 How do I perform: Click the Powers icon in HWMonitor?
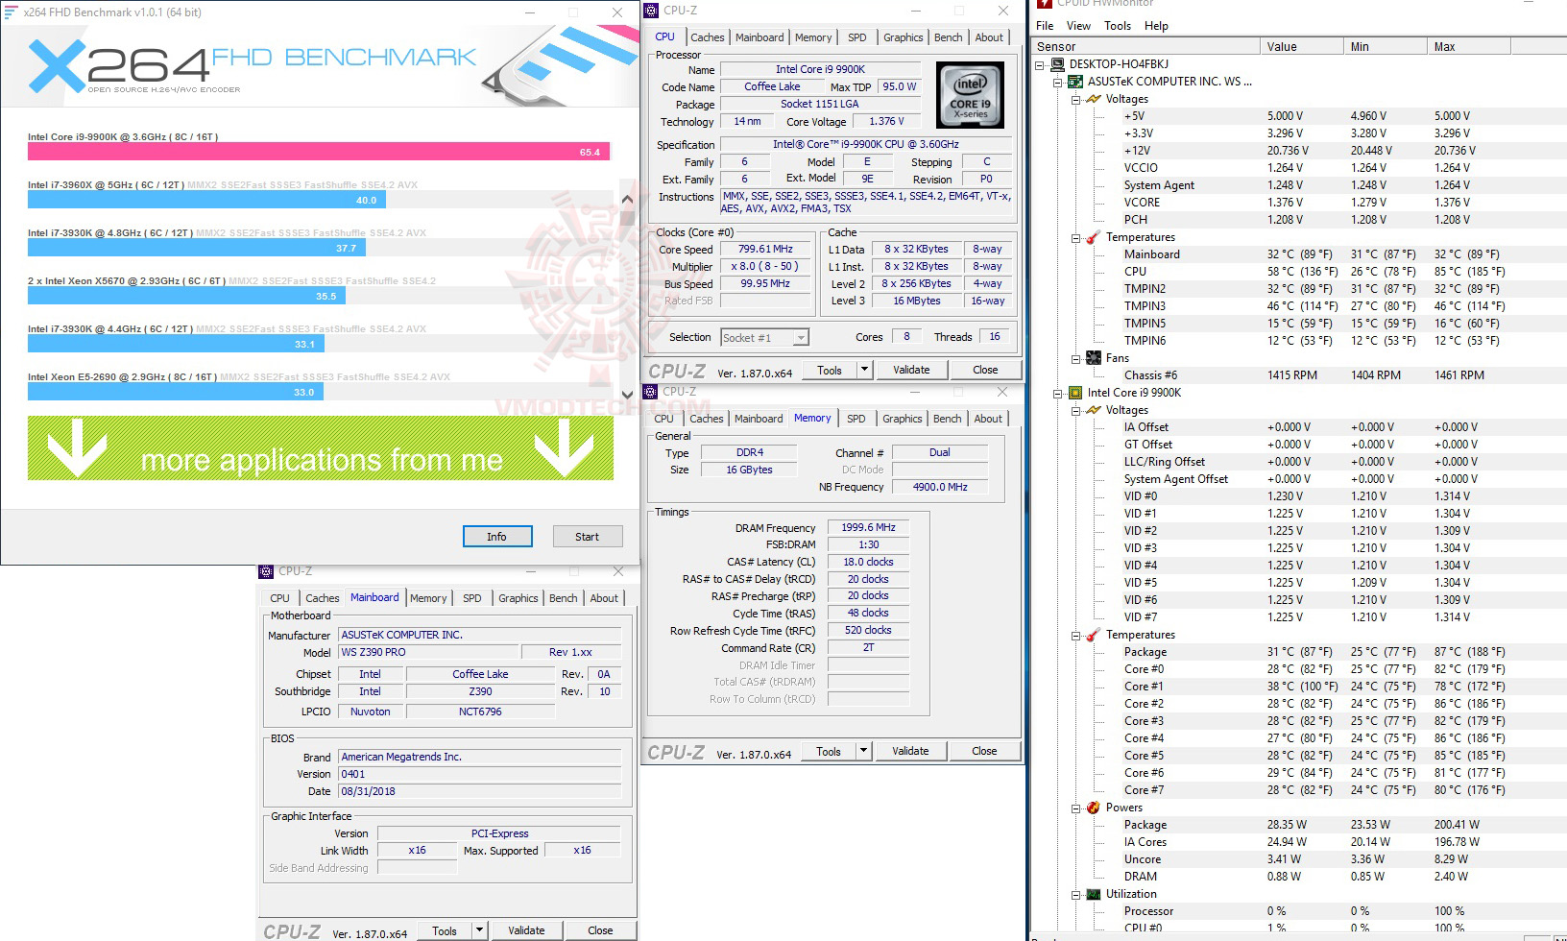(x=1094, y=808)
